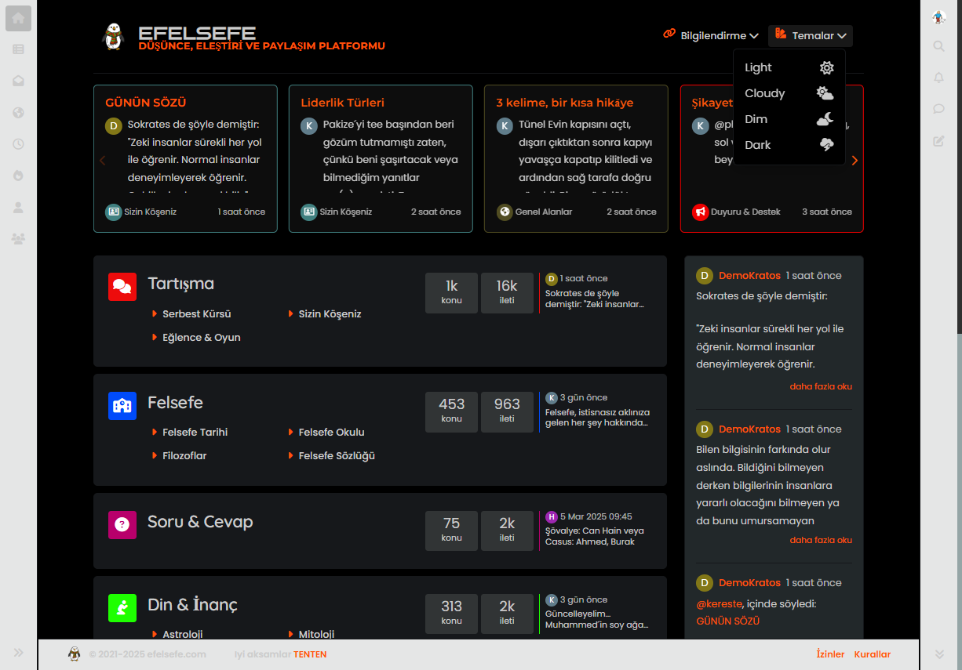Click the red Tartışma category icon
962x670 pixels.
click(122, 287)
